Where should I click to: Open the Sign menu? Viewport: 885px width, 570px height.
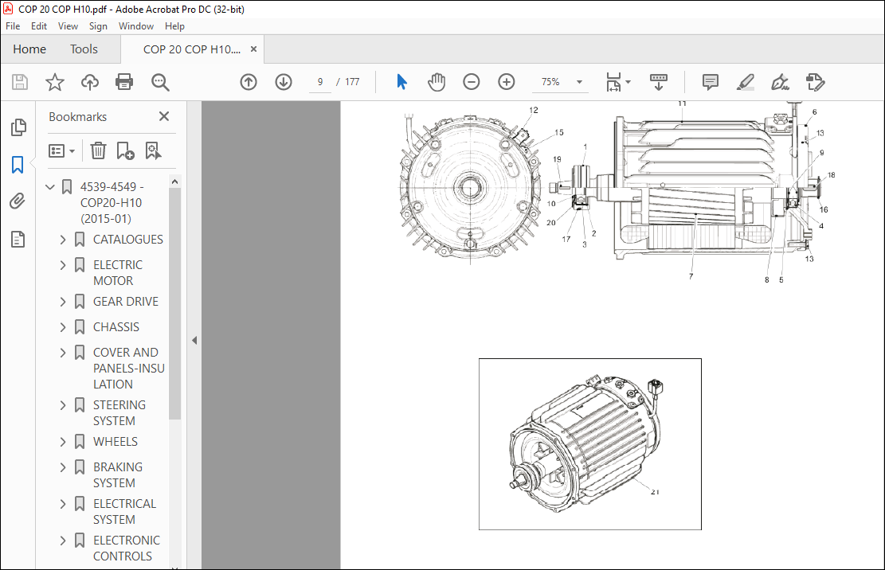pos(98,26)
